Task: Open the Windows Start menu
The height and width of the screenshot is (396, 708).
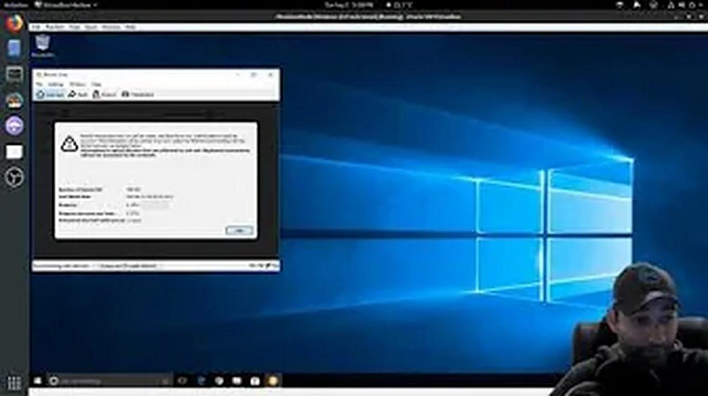Action: click(38, 381)
